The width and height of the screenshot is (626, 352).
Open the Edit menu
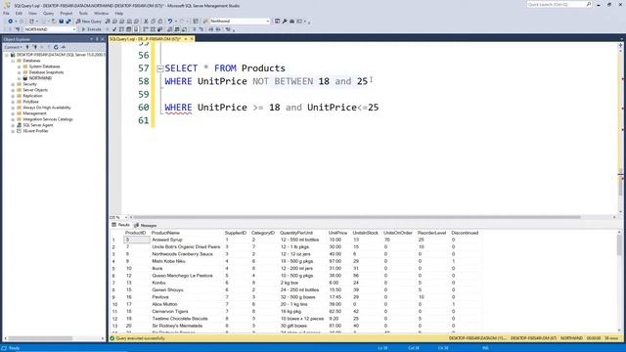pos(19,13)
